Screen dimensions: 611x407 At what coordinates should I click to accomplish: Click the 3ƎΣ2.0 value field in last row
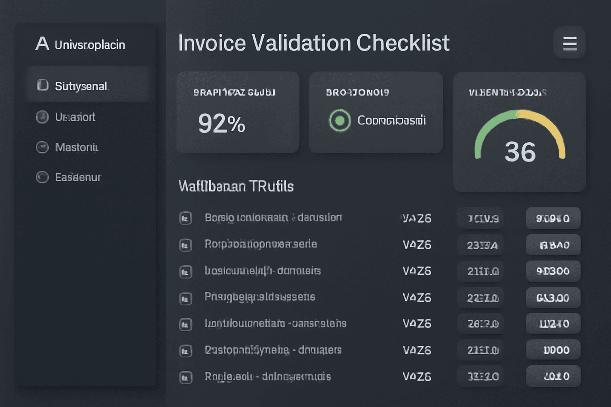tap(480, 376)
